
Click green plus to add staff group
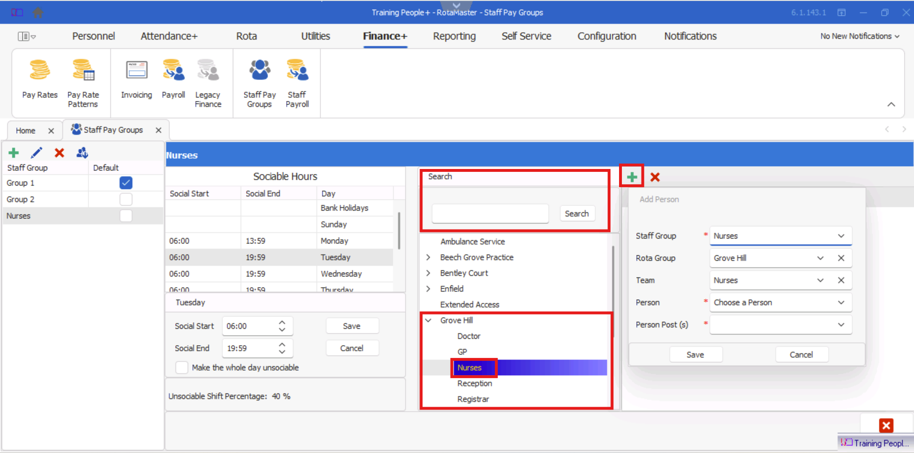tap(14, 153)
